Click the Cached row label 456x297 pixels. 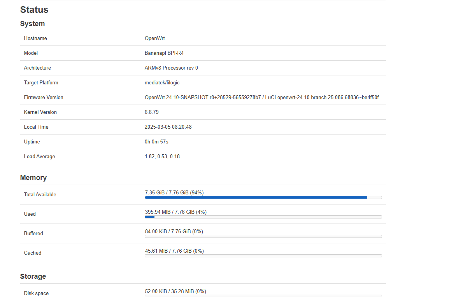pyautogui.click(x=33, y=253)
